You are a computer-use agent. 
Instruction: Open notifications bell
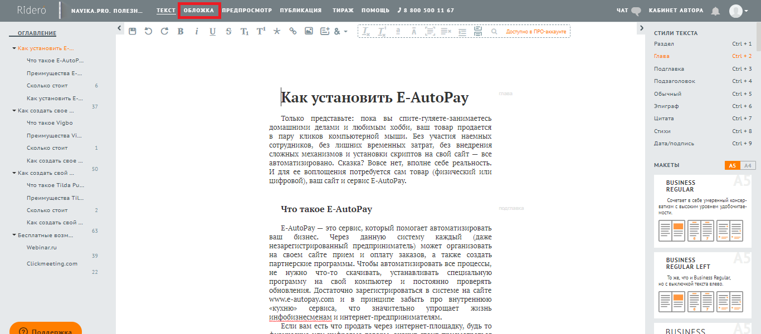[715, 11]
